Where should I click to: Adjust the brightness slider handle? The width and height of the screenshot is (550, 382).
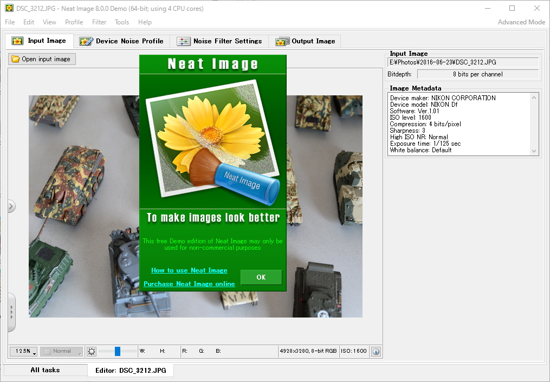[x=117, y=351]
